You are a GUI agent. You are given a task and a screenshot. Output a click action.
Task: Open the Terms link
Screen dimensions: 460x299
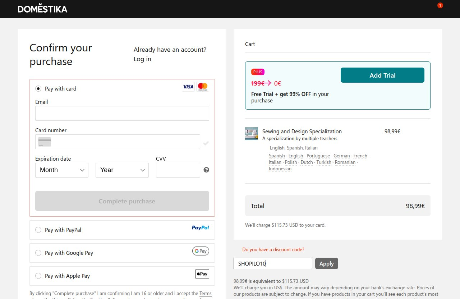point(206,293)
